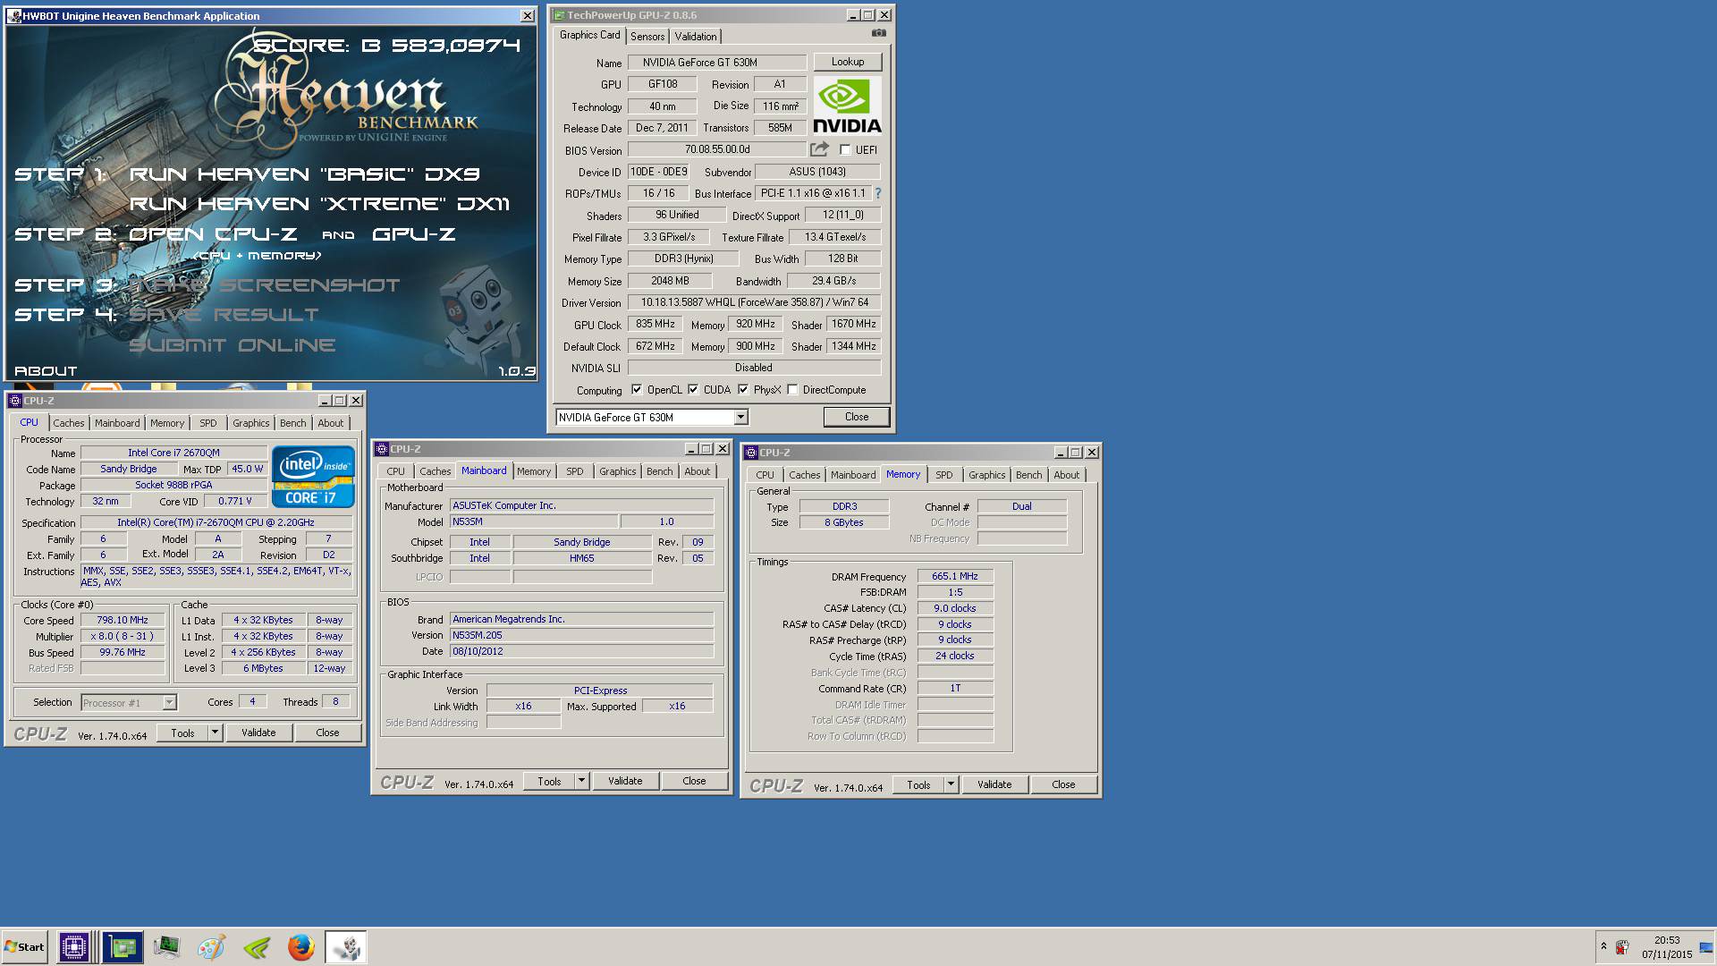The height and width of the screenshot is (966, 1717).
Task: Click the CPU-Z taskbar icon
Action: click(x=73, y=946)
